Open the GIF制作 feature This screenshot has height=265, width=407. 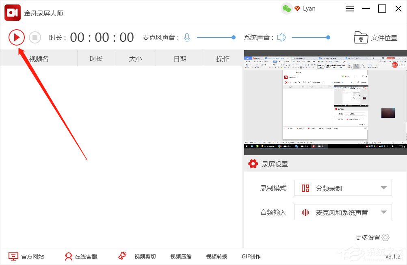pos(251,256)
